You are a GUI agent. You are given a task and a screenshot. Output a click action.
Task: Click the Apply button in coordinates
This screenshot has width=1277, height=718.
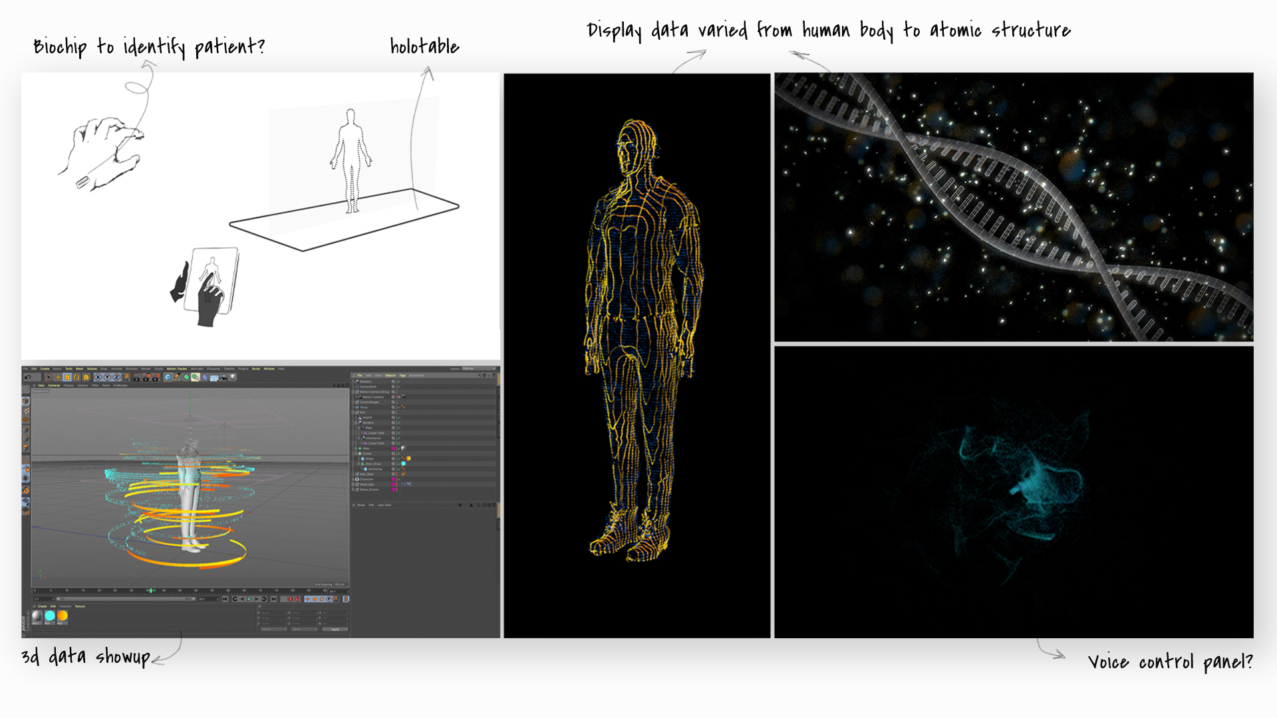[335, 629]
